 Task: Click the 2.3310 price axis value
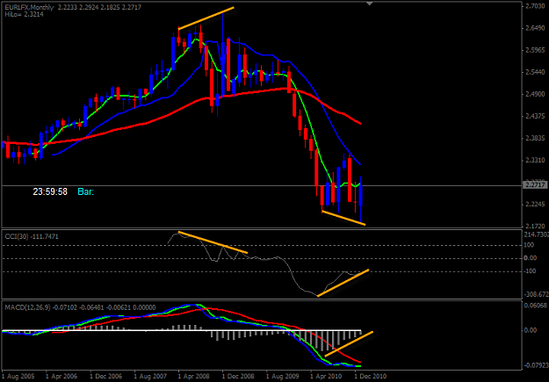[x=534, y=161]
